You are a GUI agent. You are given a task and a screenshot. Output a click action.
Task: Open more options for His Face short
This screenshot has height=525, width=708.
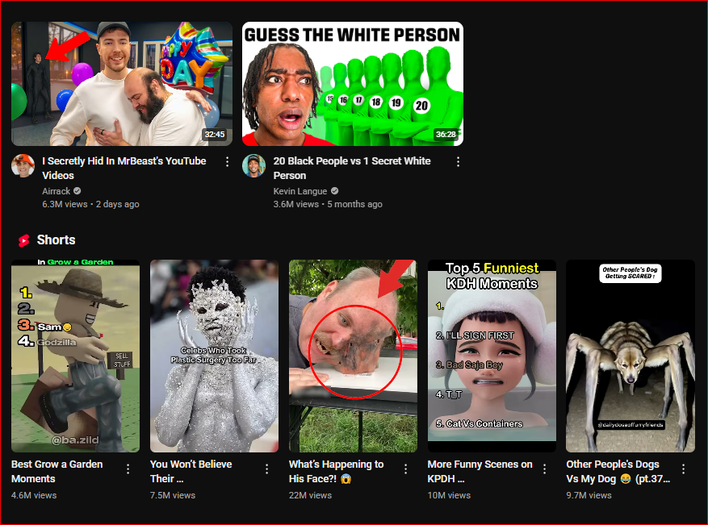[405, 469]
